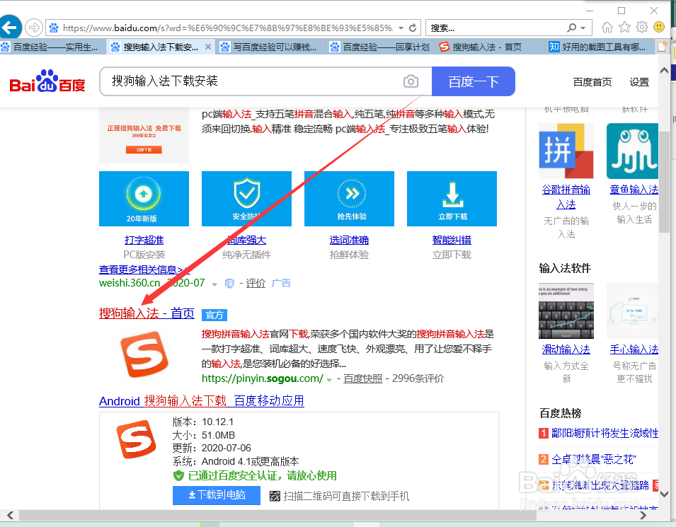Screen dimensions: 676x527
Task: Click hot list item 鄱阳湖预计将发生流域性
Action: click(x=605, y=433)
